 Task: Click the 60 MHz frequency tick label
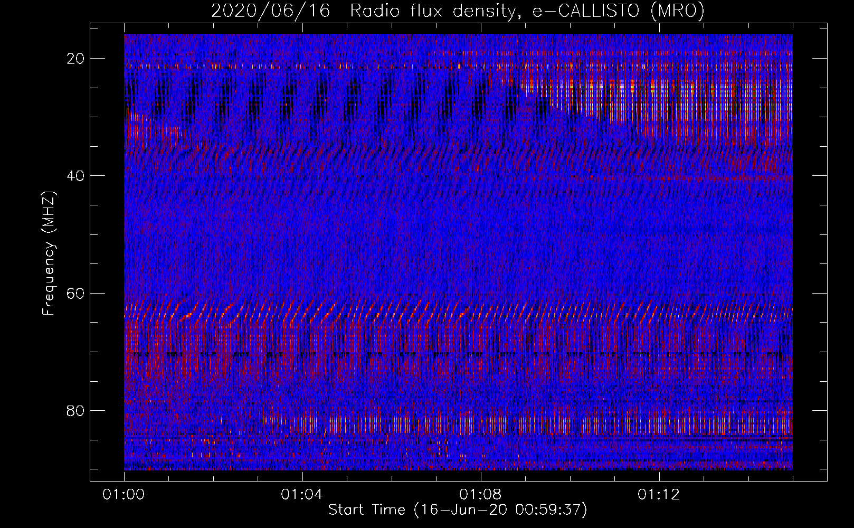point(76,293)
